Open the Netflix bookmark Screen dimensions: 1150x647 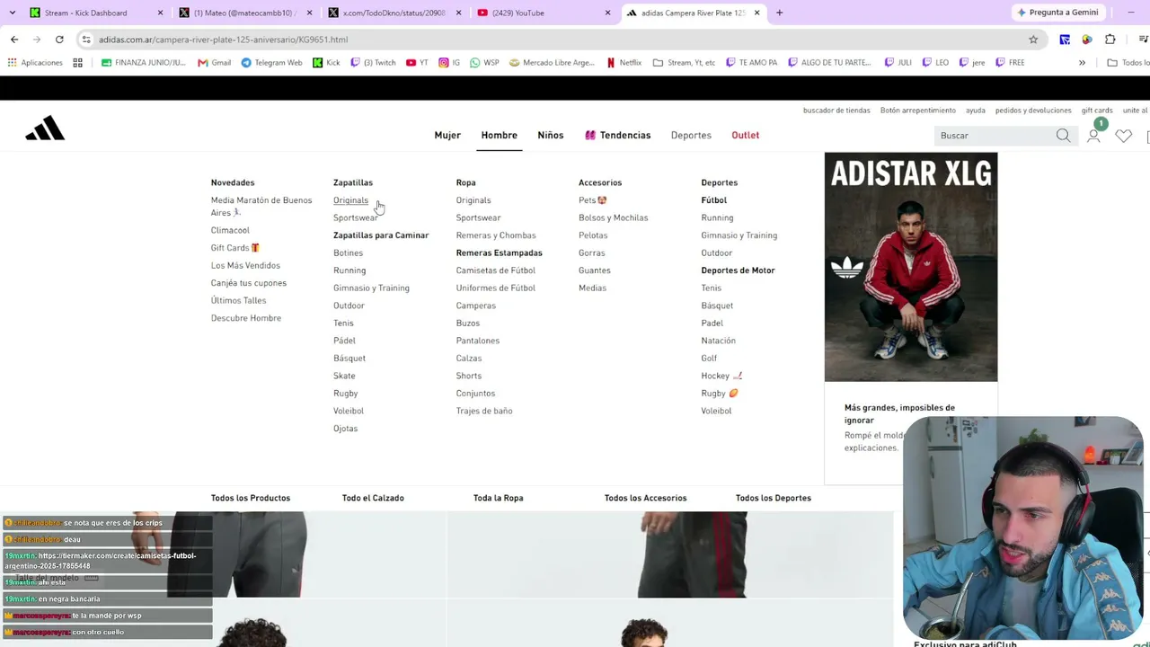(624, 63)
